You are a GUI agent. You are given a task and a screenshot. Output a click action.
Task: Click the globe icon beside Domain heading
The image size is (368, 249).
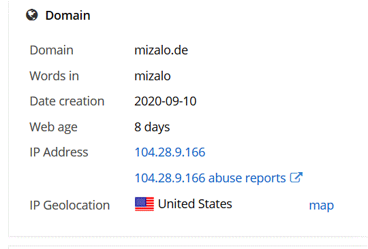31,15
